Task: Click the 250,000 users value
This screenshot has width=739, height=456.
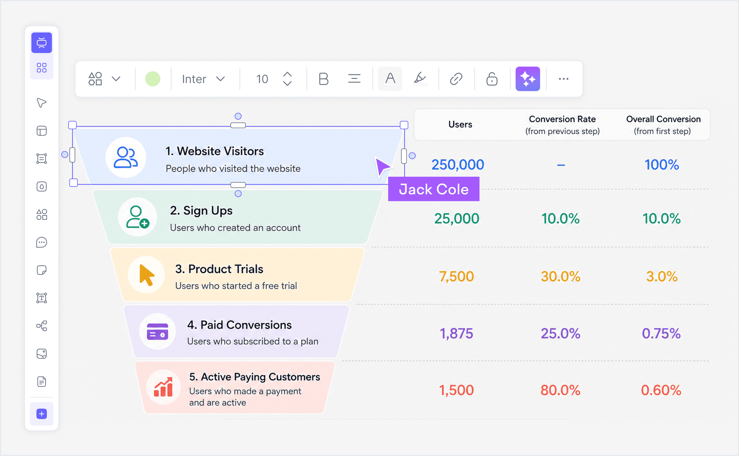Action: click(x=458, y=165)
